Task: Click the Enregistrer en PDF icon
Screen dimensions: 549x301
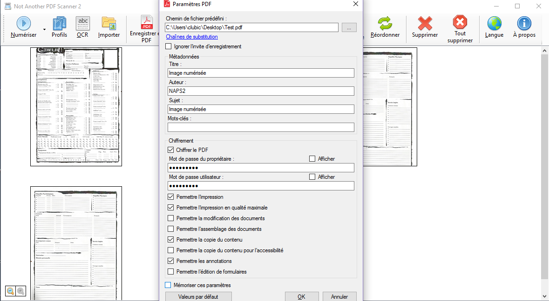Action: [x=146, y=22]
